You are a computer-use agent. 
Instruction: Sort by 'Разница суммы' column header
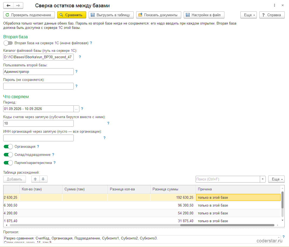coord(173,189)
